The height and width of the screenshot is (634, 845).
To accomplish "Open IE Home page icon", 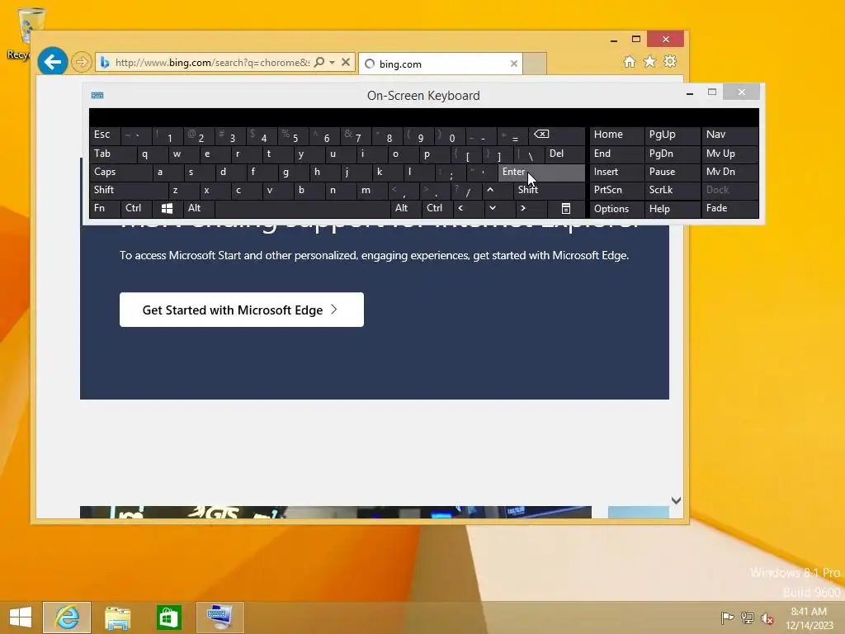I will 630,62.
